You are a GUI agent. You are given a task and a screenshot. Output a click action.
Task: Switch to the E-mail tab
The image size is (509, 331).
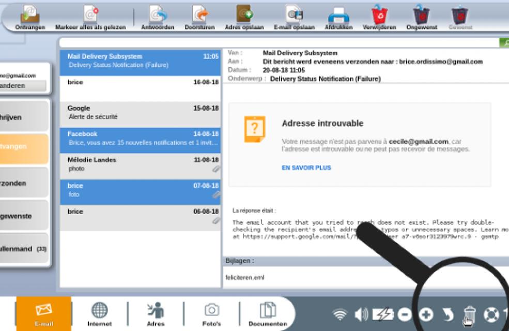click(x=44, y=313)
